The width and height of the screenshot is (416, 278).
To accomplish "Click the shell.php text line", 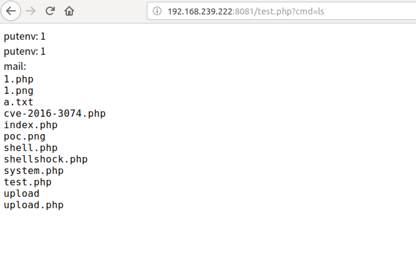I will pos(31,148).
